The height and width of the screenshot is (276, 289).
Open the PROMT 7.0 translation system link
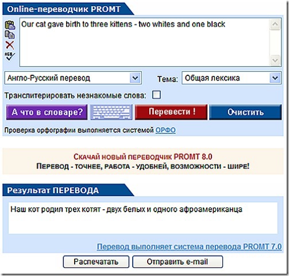[189, 246]
